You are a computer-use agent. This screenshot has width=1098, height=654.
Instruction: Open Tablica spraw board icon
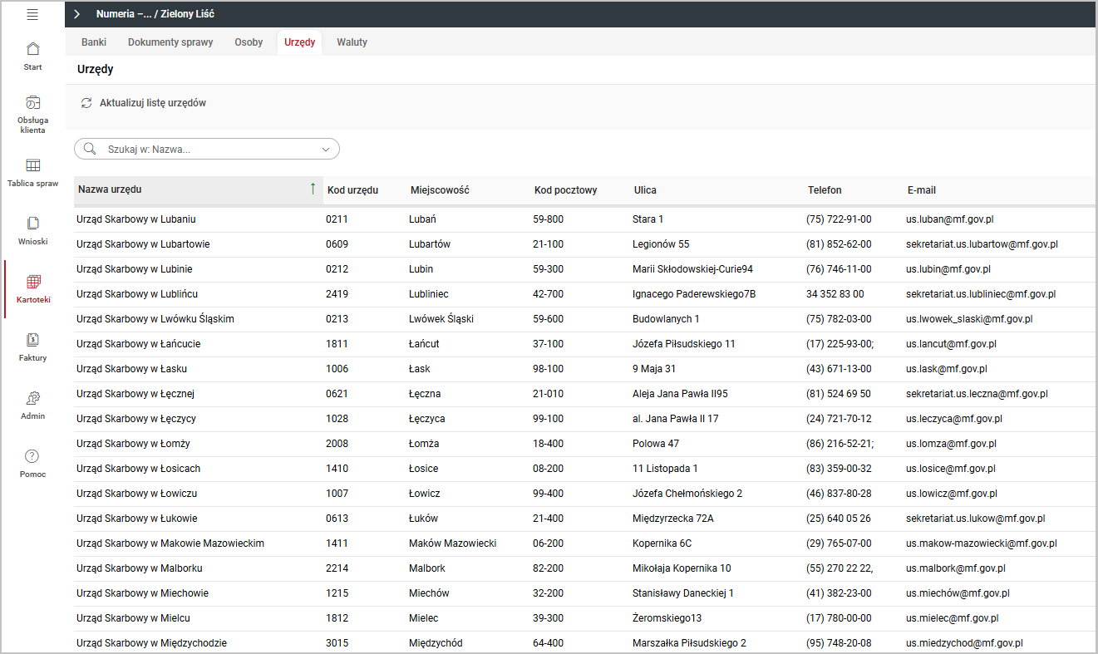pos(32,165)
